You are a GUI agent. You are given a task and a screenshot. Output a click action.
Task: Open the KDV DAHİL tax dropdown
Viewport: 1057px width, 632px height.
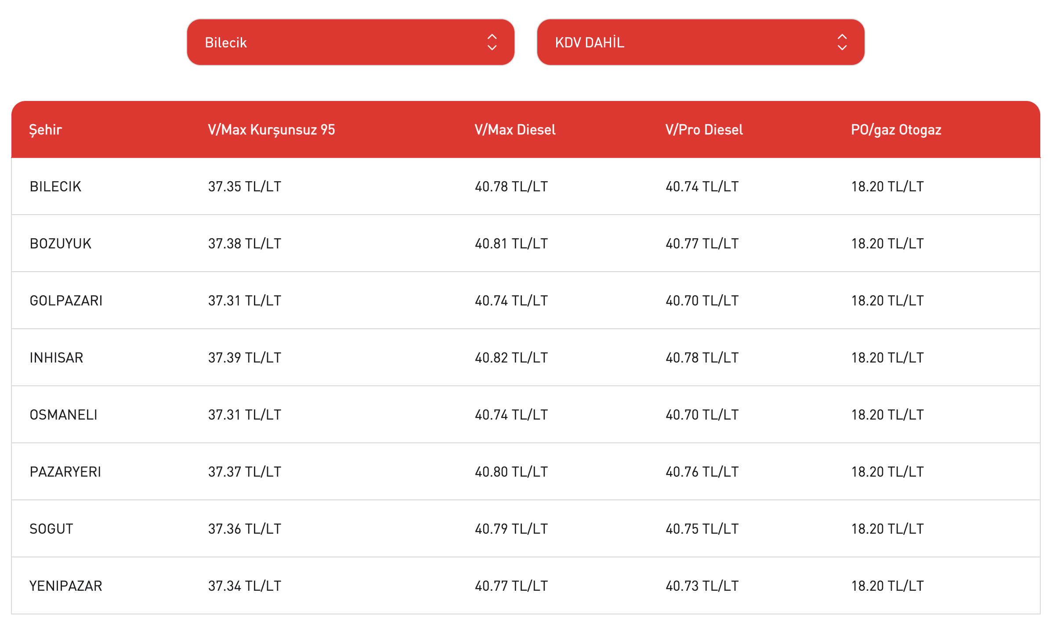[x=701, y=42]
